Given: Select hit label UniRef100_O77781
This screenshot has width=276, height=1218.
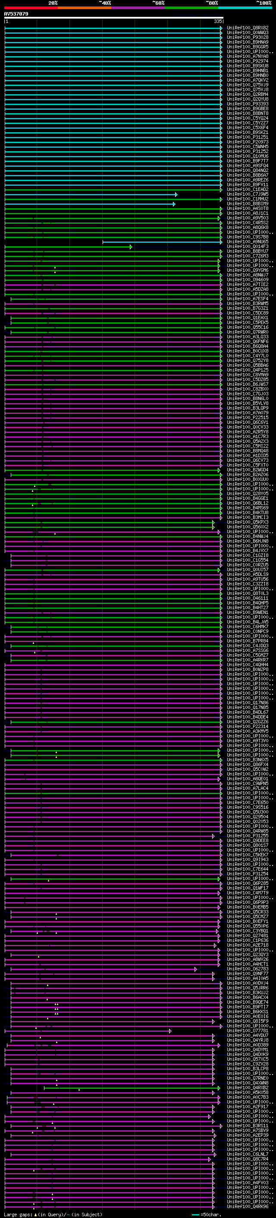Looking at the screenshot, I should (248, 1030).
